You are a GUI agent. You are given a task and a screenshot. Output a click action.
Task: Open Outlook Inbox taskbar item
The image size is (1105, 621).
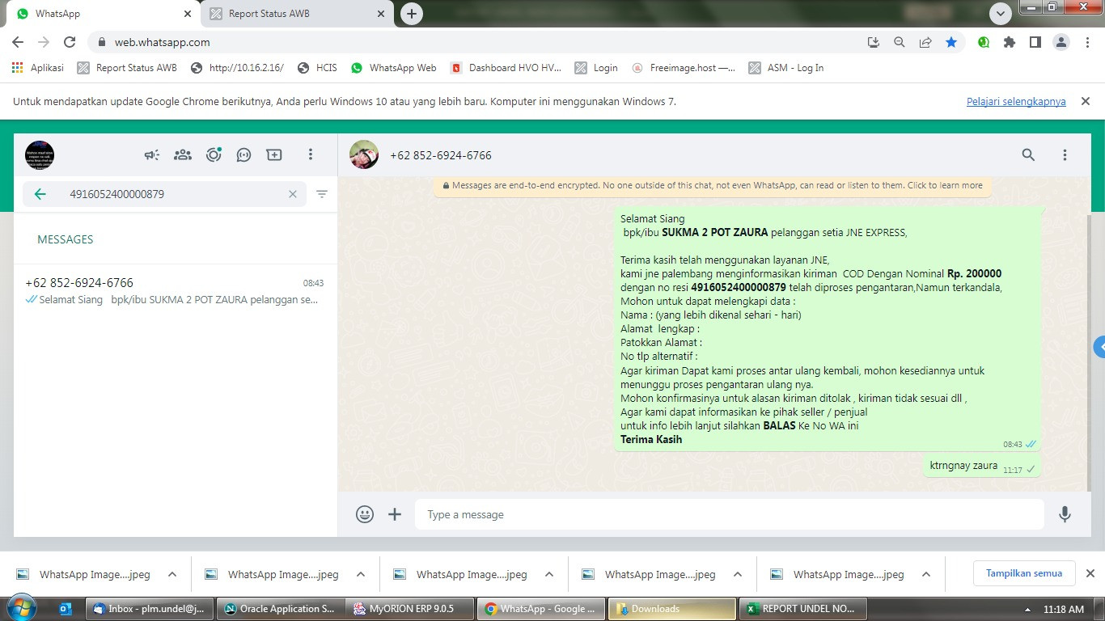(x=150, y=609)
